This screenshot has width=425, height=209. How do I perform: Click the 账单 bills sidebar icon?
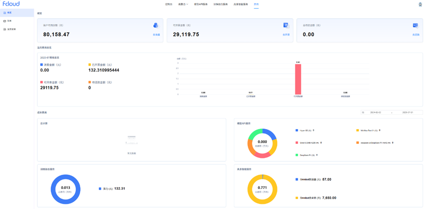pos(5,21)
